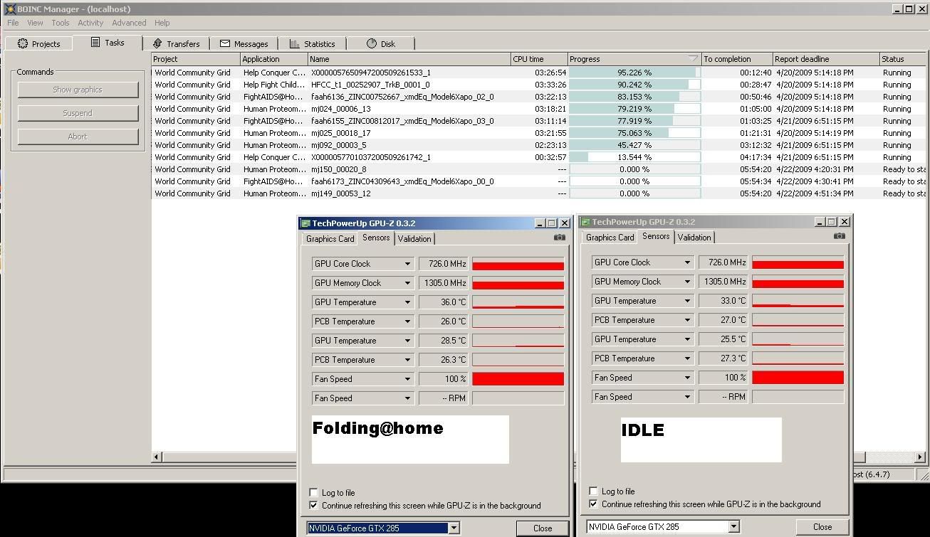Image resolution: width=930 pixels, height=537 pixels.
Task: Open the Advanced menu
Action: [x=129, y=23]
